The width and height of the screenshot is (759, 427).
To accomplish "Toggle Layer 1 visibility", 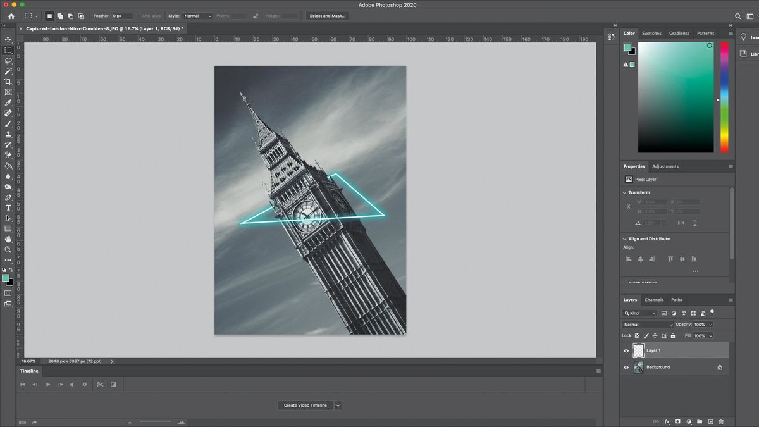I will pos(626,350).
